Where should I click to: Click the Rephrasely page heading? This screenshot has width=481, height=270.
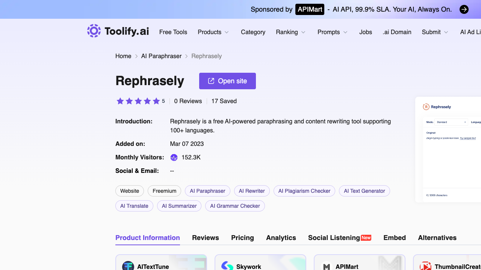(x=150, y=81)
